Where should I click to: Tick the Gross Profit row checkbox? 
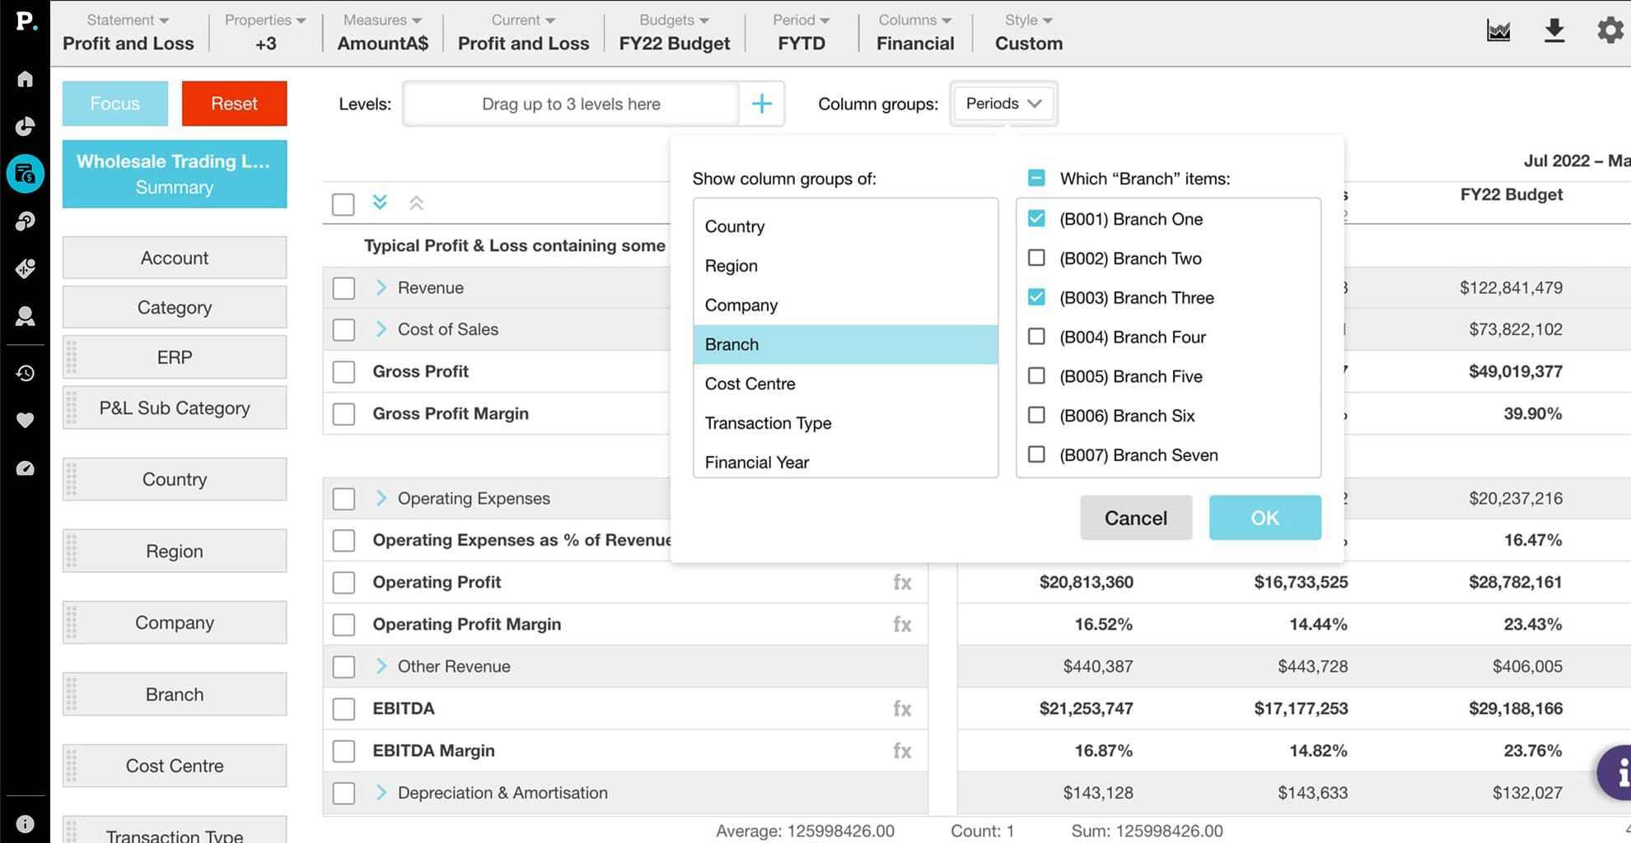[x=343, y=372]
